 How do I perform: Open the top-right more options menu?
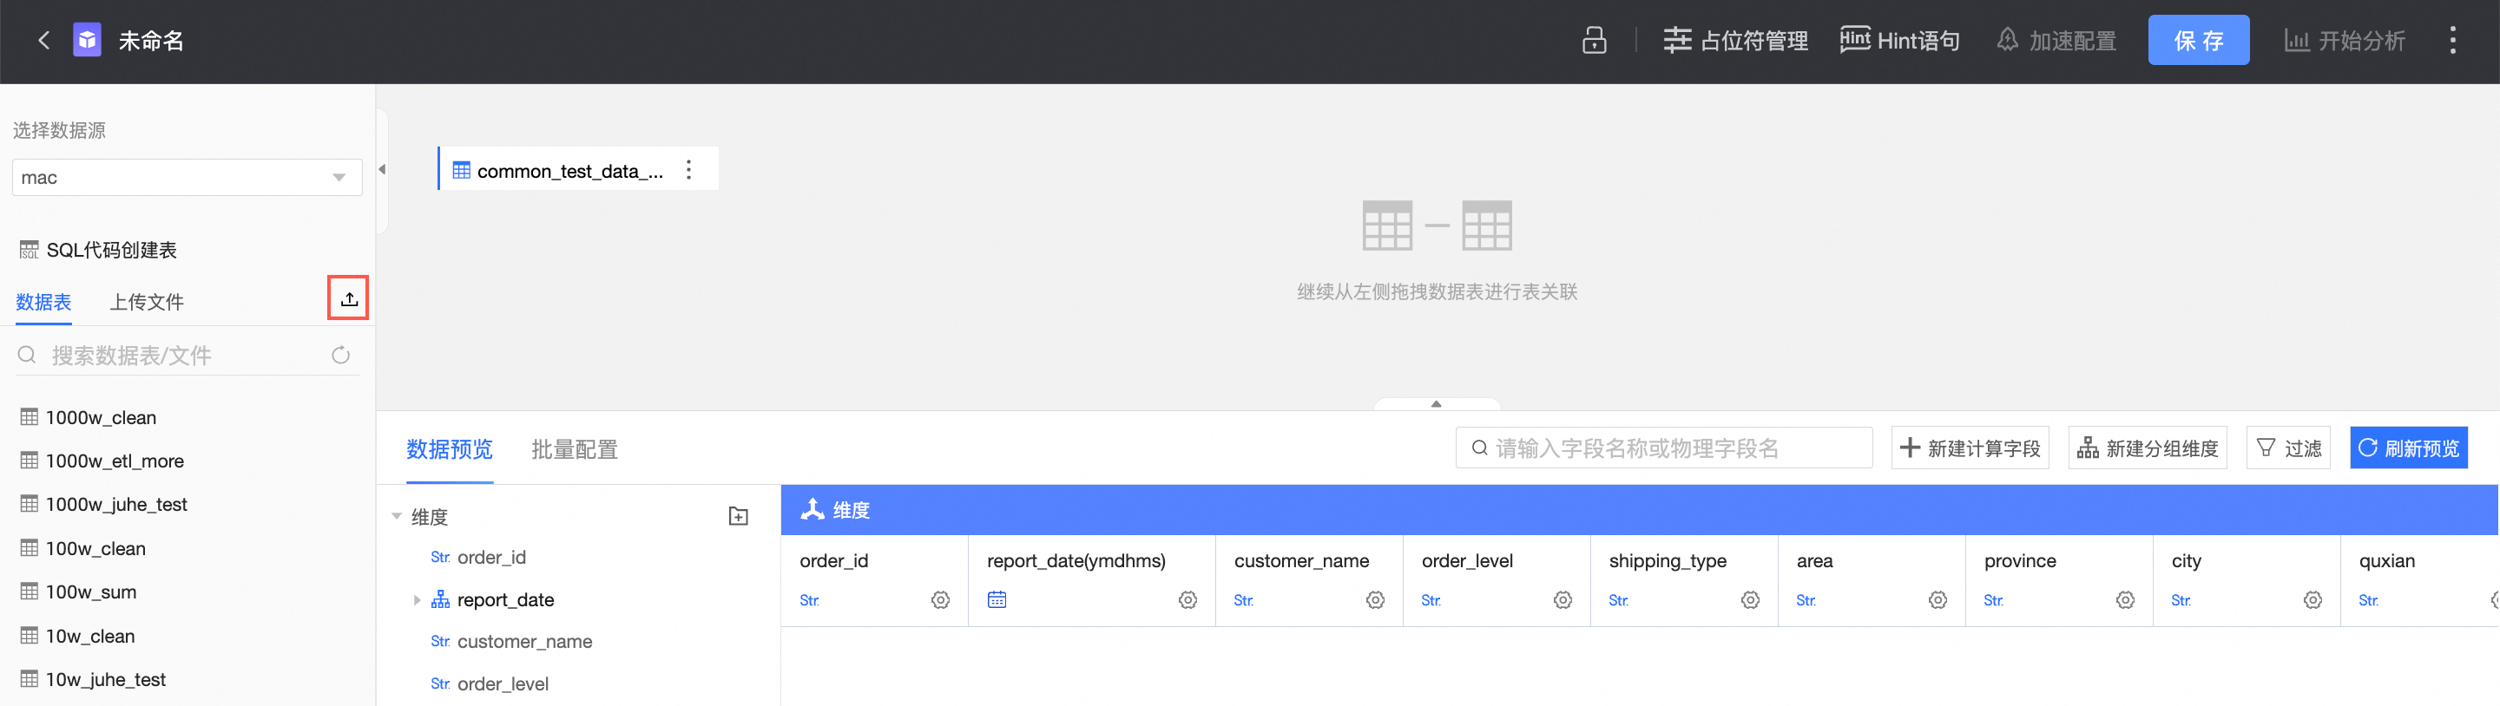[2452, 41]
